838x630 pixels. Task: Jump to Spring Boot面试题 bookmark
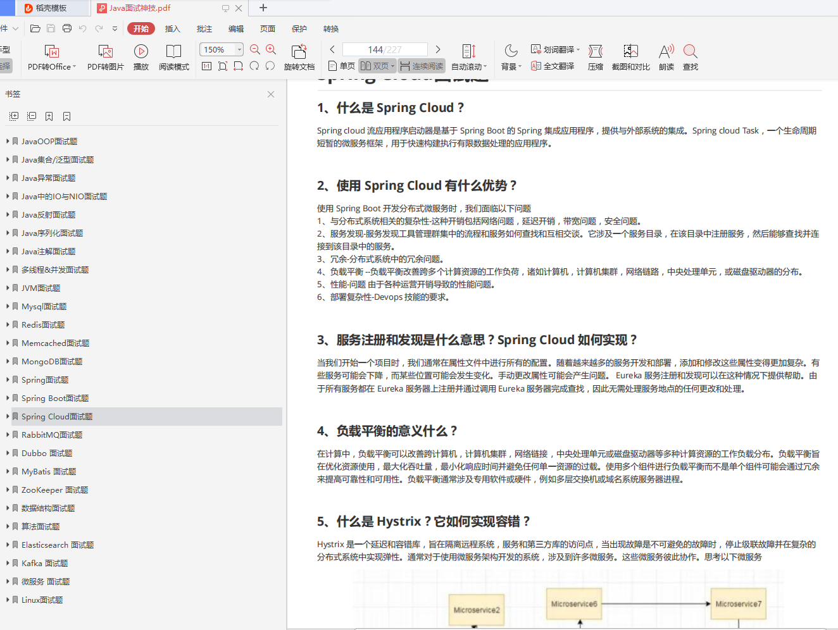(55, 398)
